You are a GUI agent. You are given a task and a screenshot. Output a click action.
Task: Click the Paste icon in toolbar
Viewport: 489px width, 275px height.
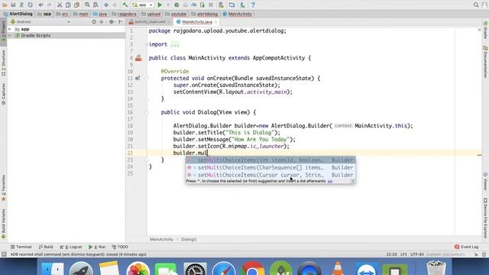tap(76, 5)
